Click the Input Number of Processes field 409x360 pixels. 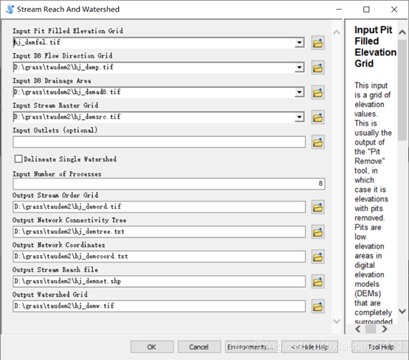(x=169, y=184)
